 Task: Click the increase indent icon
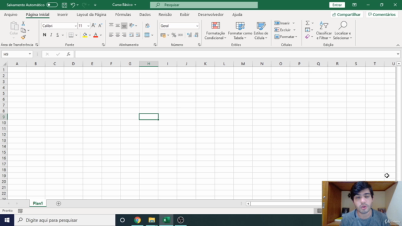coord(138,35)
